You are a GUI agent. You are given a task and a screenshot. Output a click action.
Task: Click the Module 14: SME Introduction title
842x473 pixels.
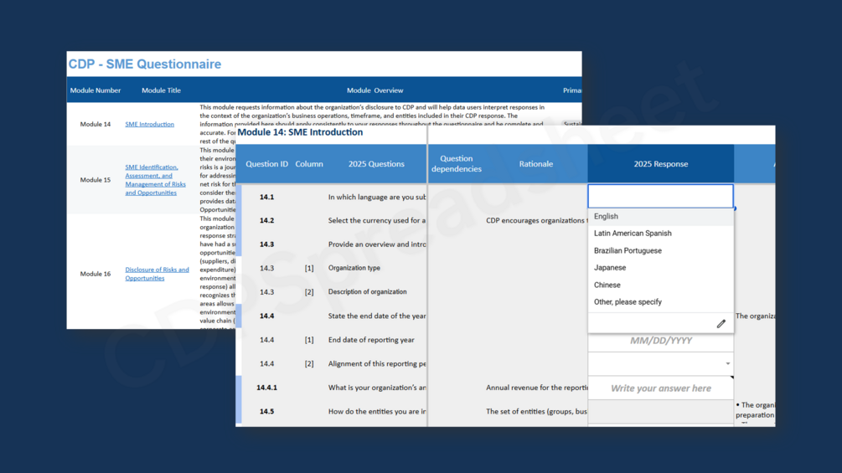pos(300,132)
